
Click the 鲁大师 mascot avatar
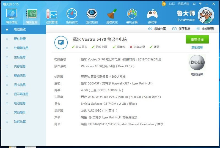coord(206,15)
